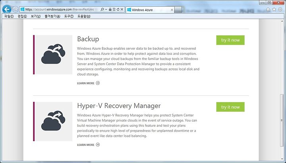
Task: Click the scrollbar down arrow
Action: click(x=282, y=159)
